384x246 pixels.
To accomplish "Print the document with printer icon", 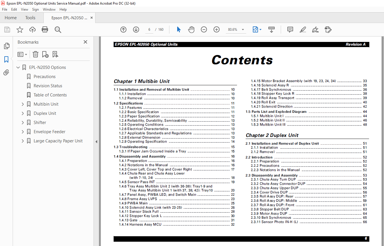I will point(45,30).
